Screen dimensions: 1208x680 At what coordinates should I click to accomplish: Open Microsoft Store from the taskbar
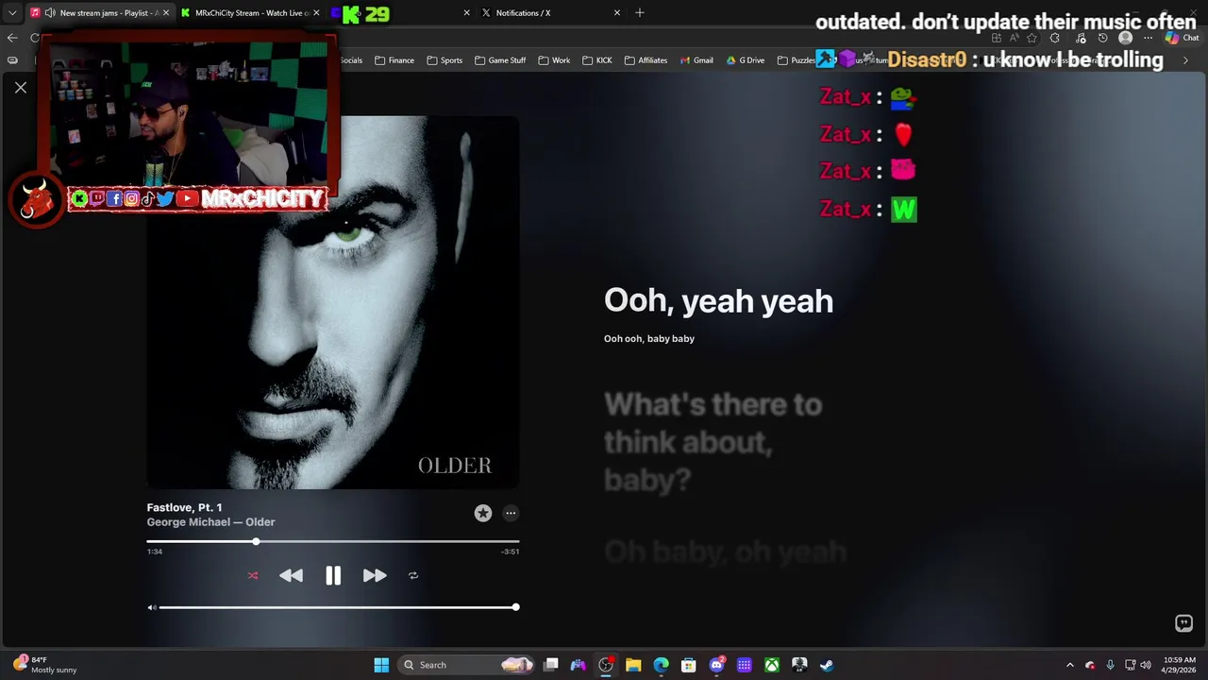[x=689, y=665]
